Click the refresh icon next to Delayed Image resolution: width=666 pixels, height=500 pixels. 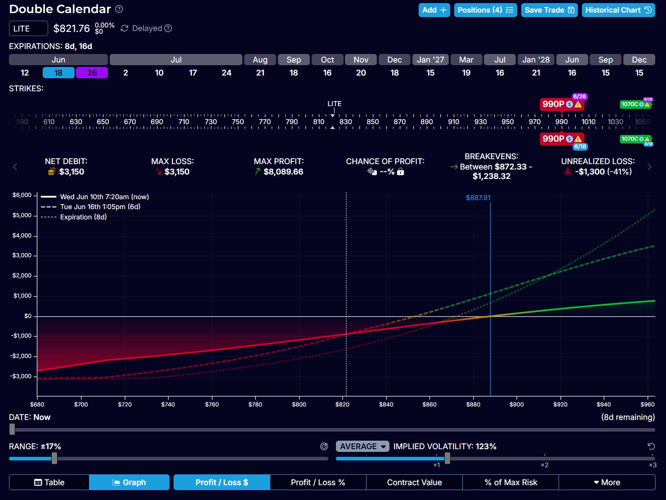[x=125, y=28]
